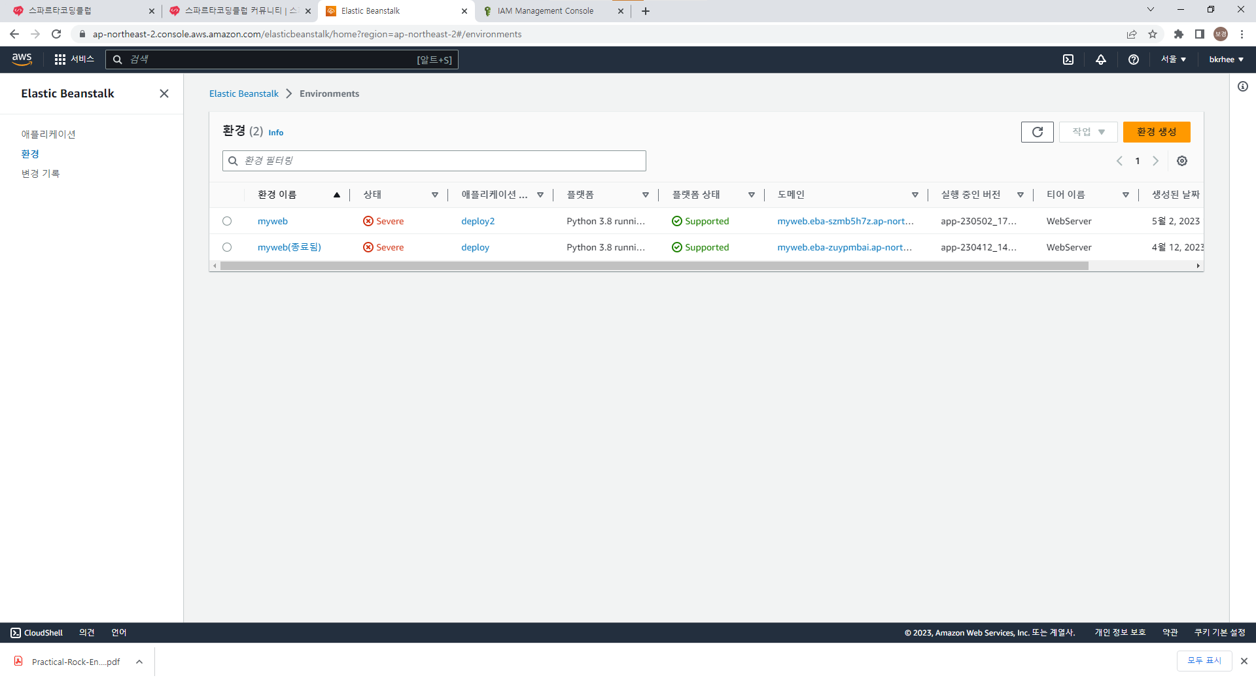This screenshot has width=1256, height=680.
Task: Open the myweb environment link
Action: [x=273, y=221]
